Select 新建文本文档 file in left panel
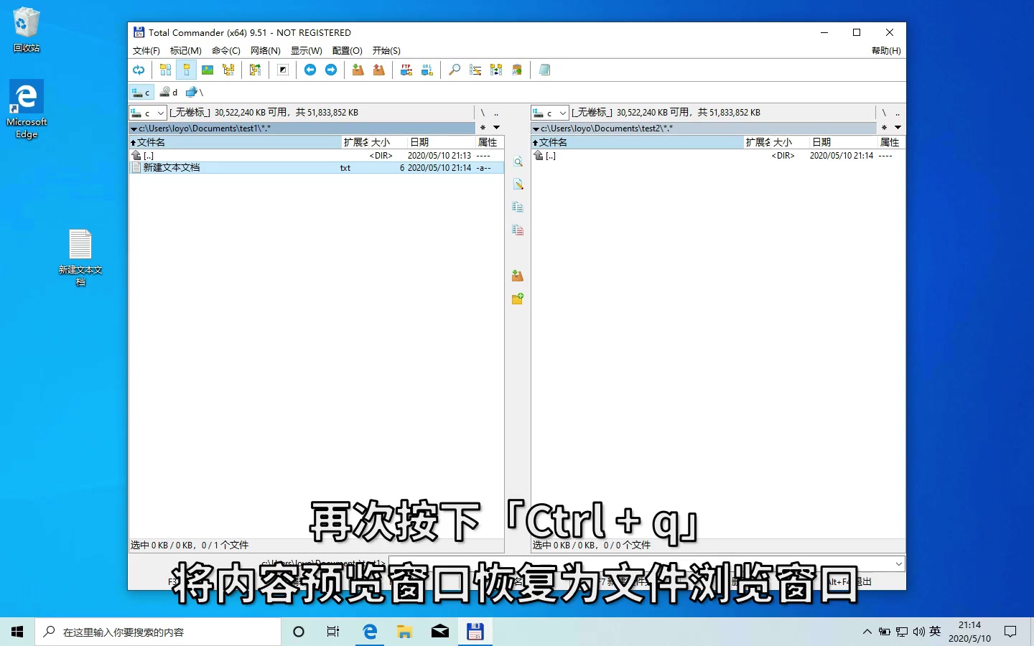The height and width of the screenshot is (646, 1034). [x=316, y=168]
